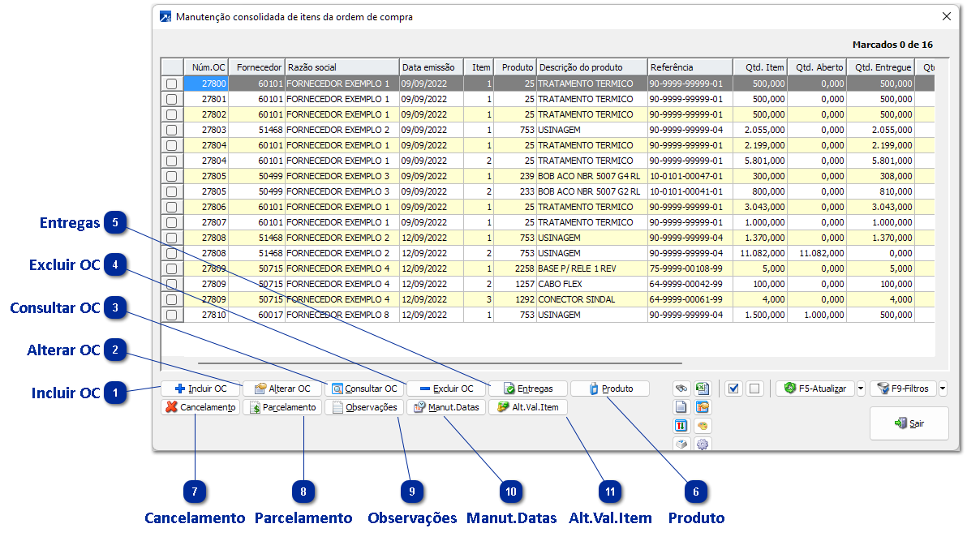Click the Data emissão column header
This screenshot has height=541, width=967.
(x=431, y=67)
